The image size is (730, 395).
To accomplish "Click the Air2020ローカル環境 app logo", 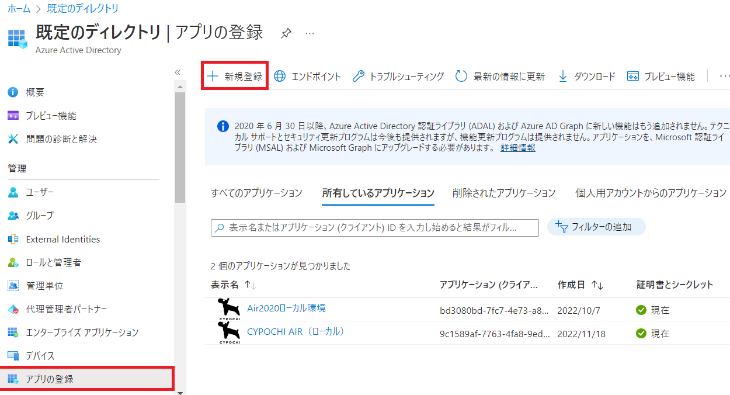I will point(228,309).
